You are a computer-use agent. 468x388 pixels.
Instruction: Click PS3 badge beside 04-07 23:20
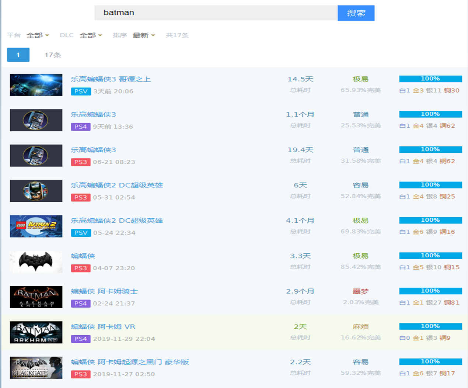click(81, 268)
